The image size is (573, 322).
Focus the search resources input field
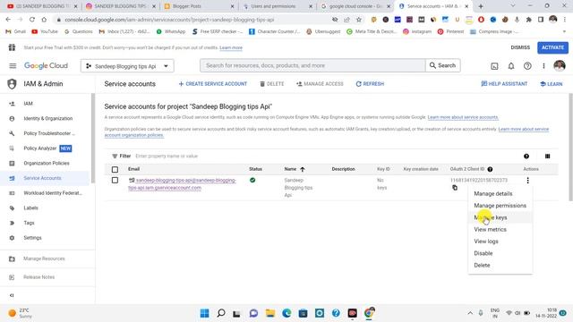312,65
